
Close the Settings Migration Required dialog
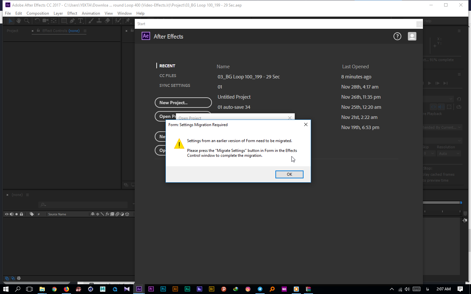(306, 124)
